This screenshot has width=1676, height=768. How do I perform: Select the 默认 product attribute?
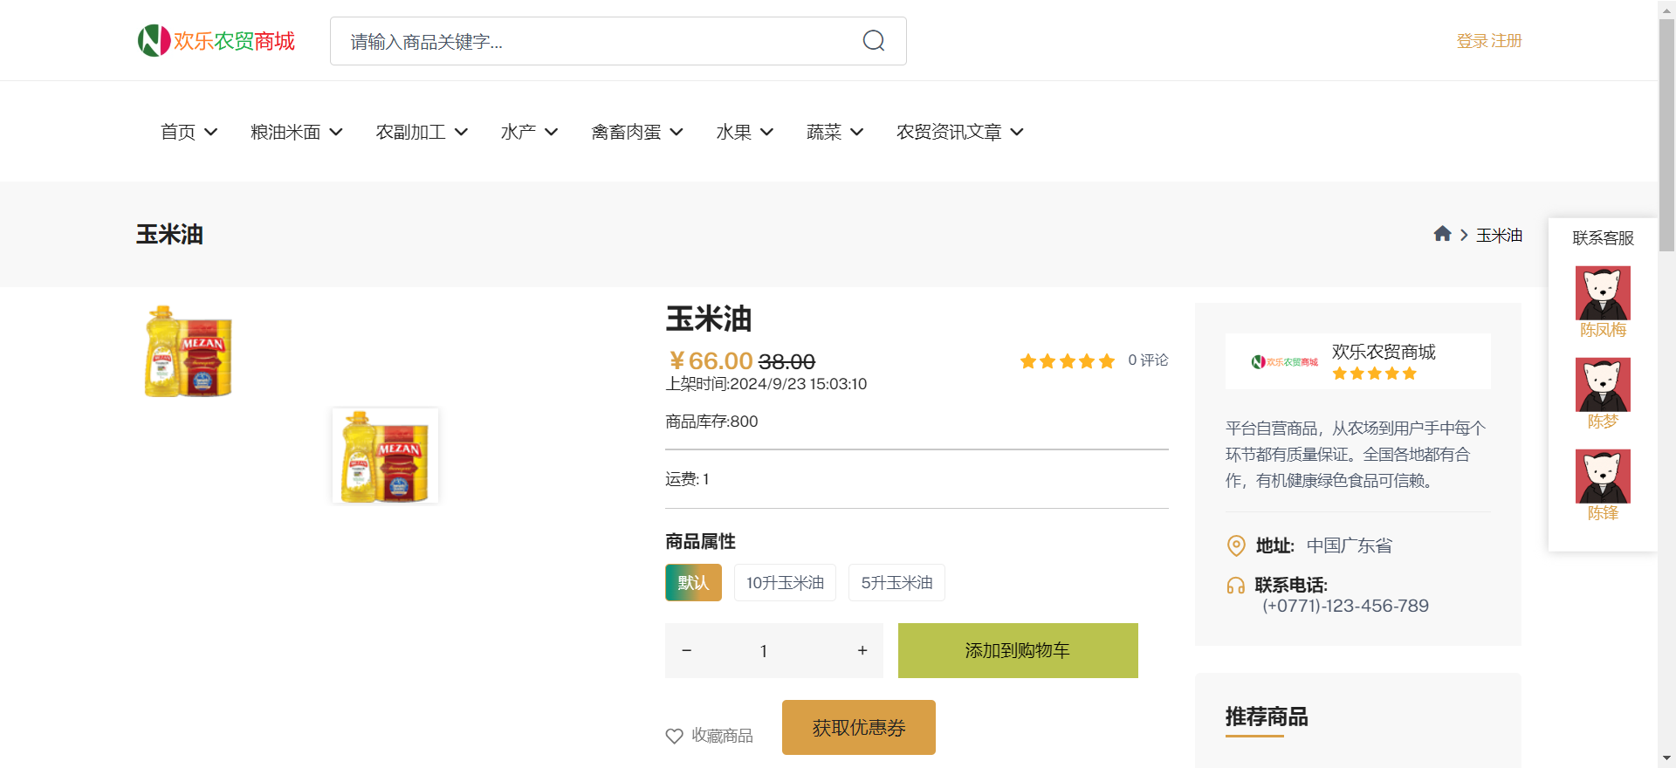(x=693, y=582)
